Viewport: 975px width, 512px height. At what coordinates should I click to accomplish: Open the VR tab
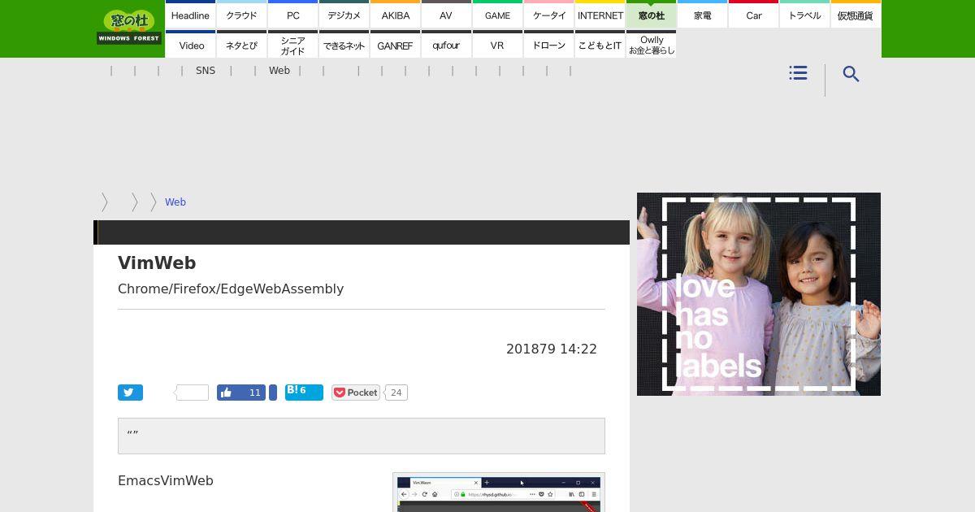coord(497,45)
